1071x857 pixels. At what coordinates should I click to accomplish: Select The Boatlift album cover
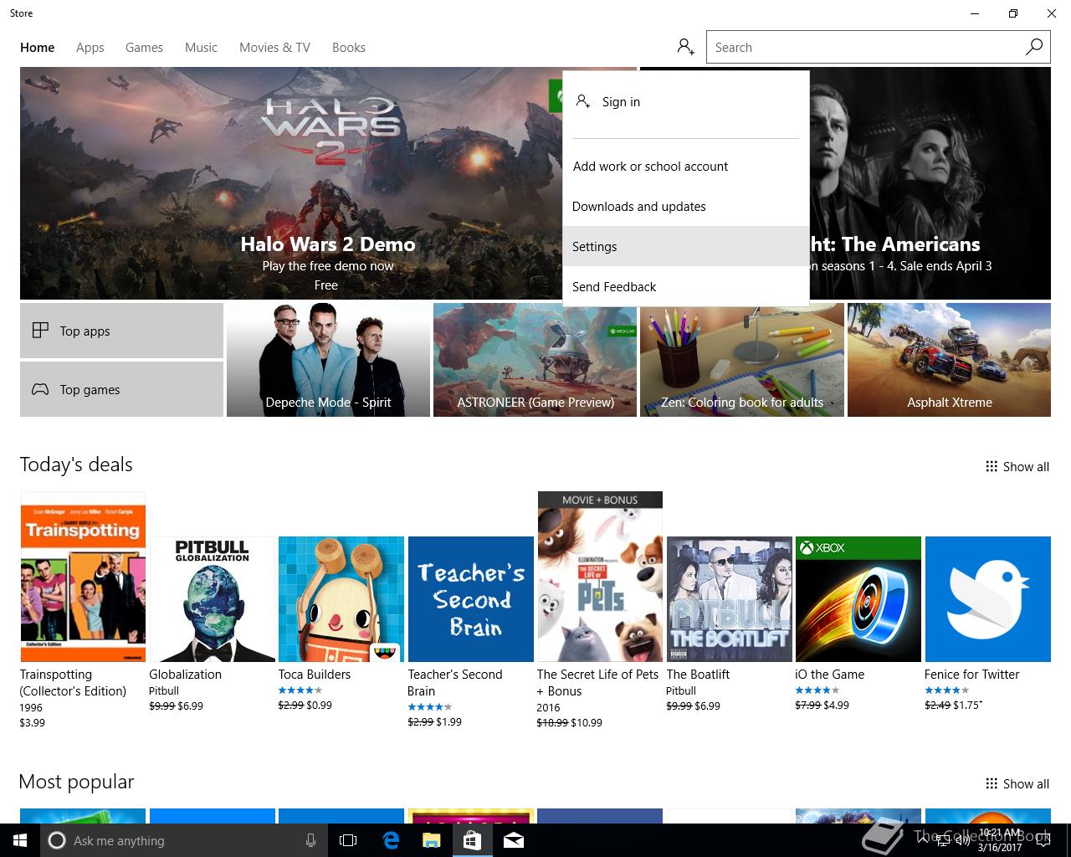click(x=730, y=599)
